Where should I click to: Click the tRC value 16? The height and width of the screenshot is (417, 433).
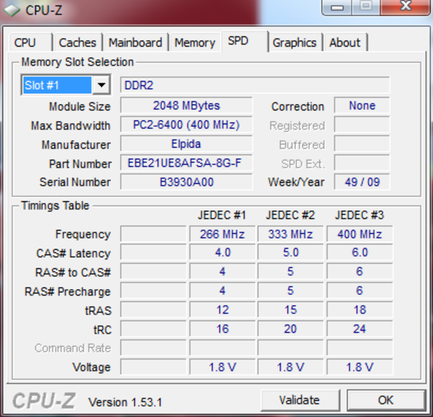(x=222, y=329)
